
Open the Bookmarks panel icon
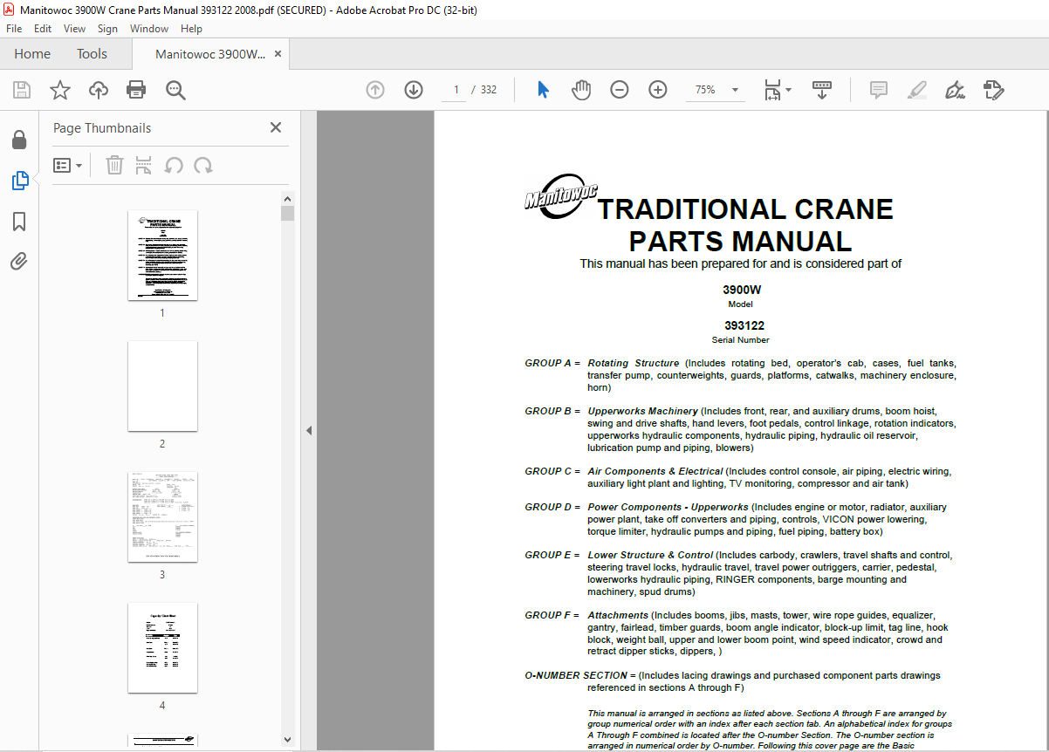(19, 222)
